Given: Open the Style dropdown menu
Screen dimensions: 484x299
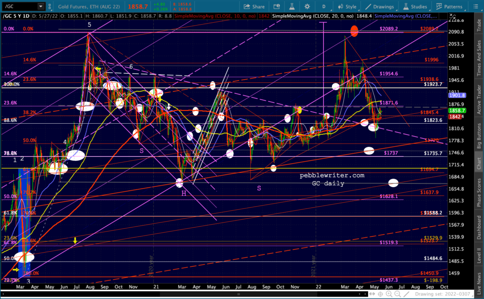Looking at the screenshot, I should [347, 7].
